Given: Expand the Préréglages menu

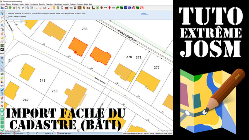Looking at the screenshot, I should pos(57,4).
